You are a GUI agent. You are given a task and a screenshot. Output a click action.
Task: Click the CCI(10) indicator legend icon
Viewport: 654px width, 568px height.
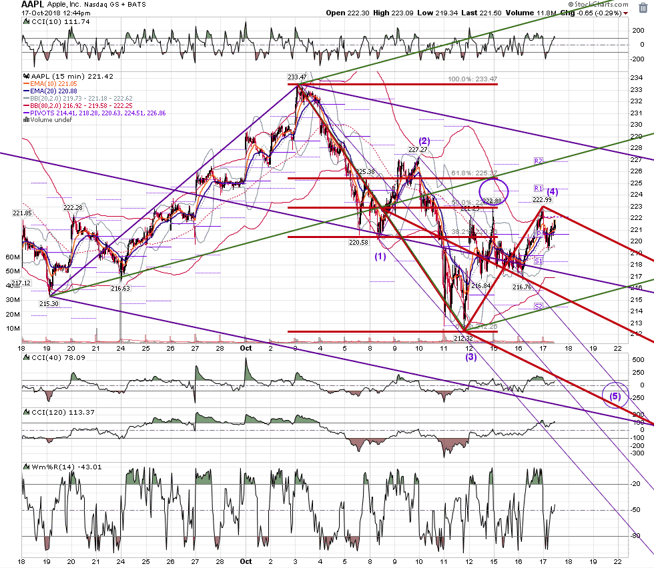tap(26, 22)
